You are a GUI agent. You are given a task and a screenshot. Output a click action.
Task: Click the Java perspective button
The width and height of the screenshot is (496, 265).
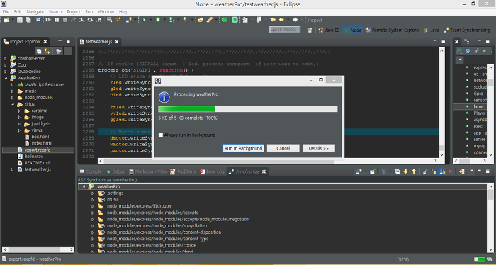[432, 30]
